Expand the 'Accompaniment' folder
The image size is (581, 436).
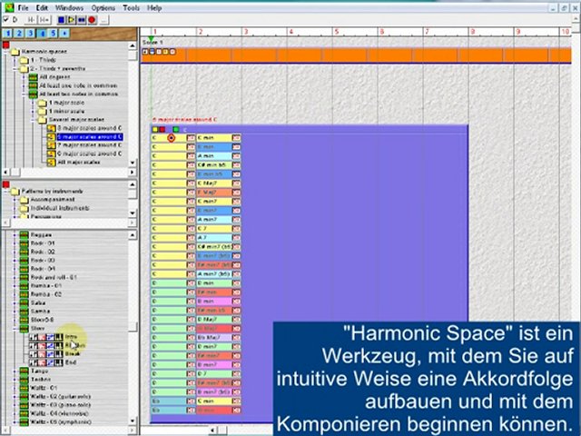point(14,200)
